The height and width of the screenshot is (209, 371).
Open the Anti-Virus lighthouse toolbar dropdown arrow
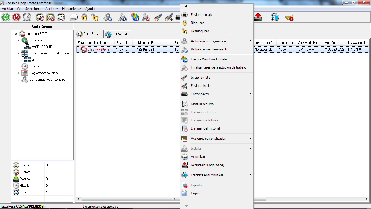pyautogui.click(x=282, y=17)
